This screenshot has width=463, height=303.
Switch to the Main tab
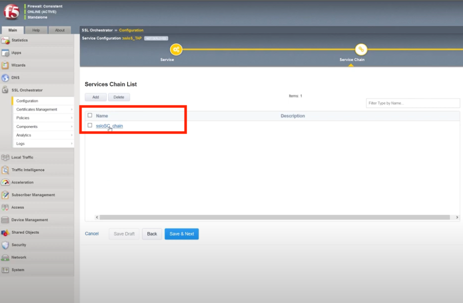click(13, 30)
